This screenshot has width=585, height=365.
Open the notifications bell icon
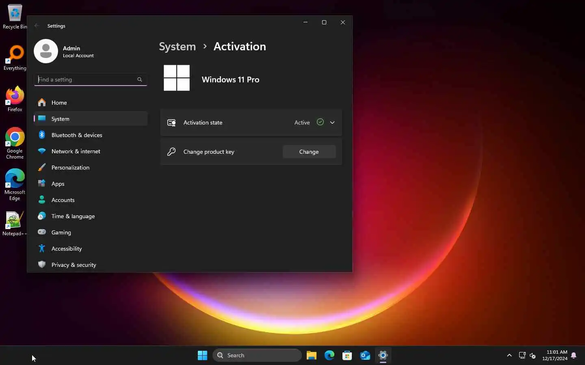click(x=574, y=355)
